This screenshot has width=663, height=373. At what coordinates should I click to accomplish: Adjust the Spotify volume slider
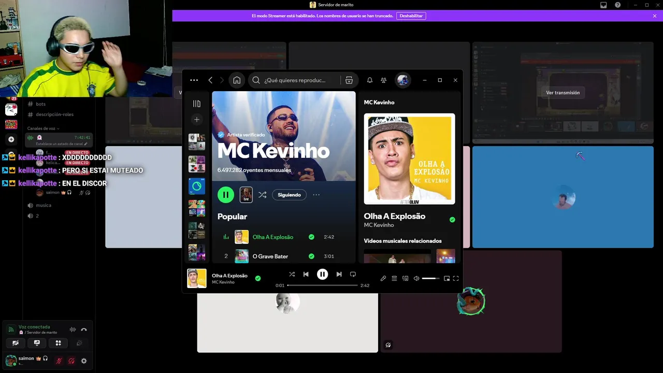[x=430, y=278]
